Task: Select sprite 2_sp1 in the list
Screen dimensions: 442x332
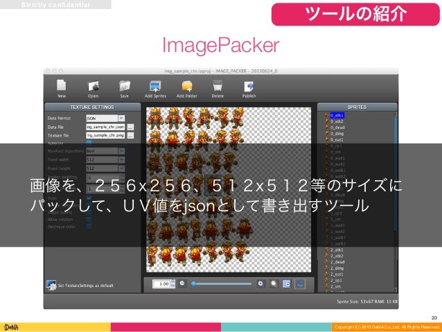Action: click(x=336, y=281)
